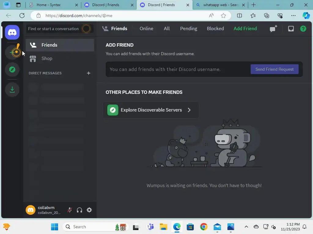Viewport: 313px width, 234px height.
Task: Open Photos app from taskbar
Action: pyautogui.click(x=230, y=227)
